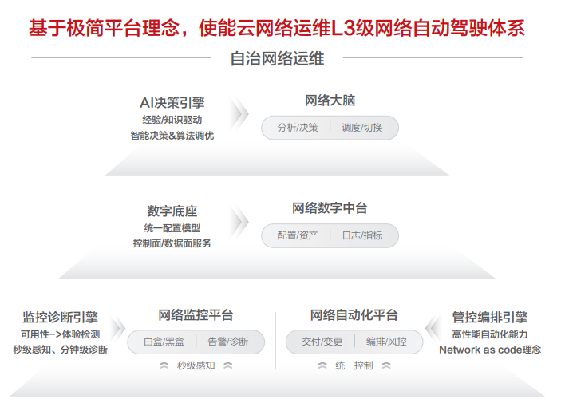Click the 网络大脑 heading
The width and height of the screenshot is (561, 403).
[330, 101]
